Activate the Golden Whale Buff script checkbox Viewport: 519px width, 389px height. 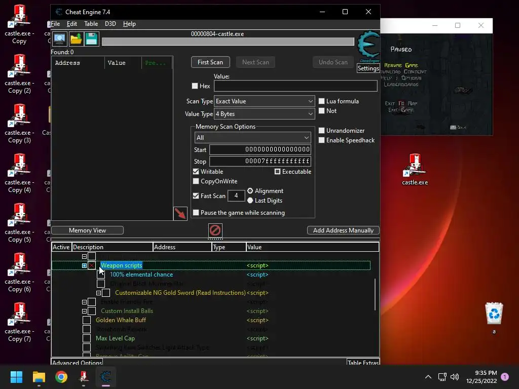pos(87,320)
